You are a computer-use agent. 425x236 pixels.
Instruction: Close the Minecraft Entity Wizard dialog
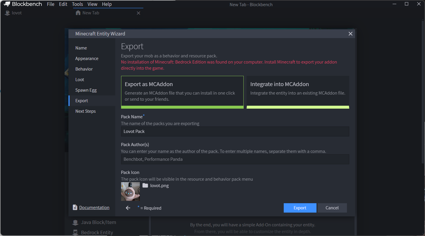pos(350,34)
